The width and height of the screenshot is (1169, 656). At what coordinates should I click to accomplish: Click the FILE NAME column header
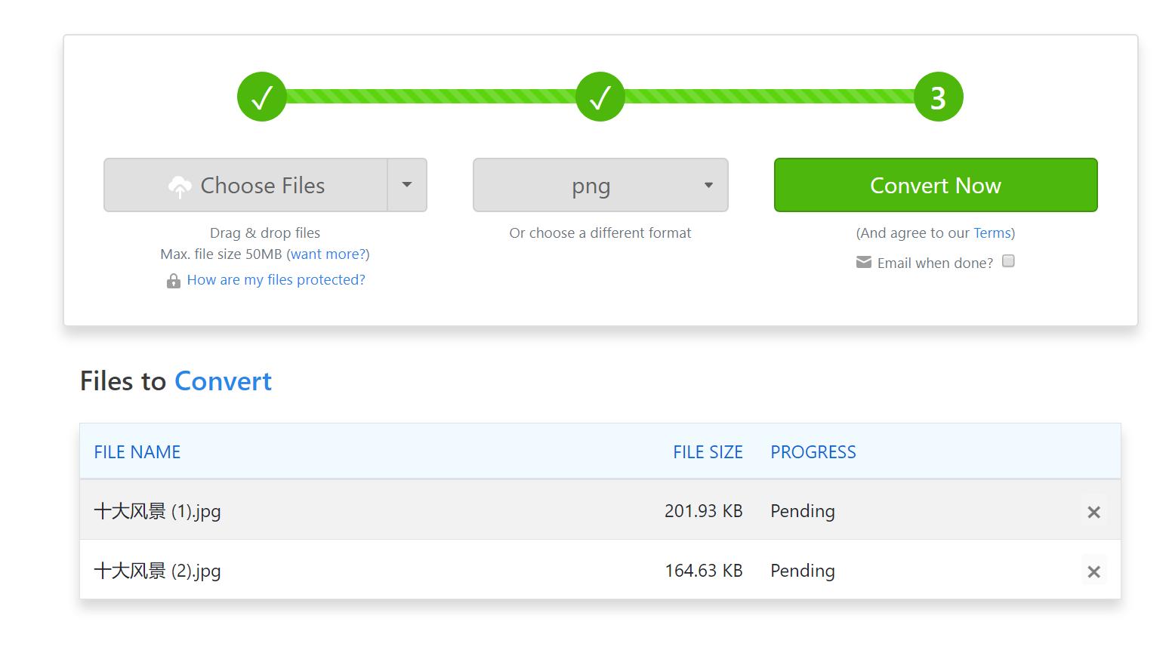coord(137,452)
